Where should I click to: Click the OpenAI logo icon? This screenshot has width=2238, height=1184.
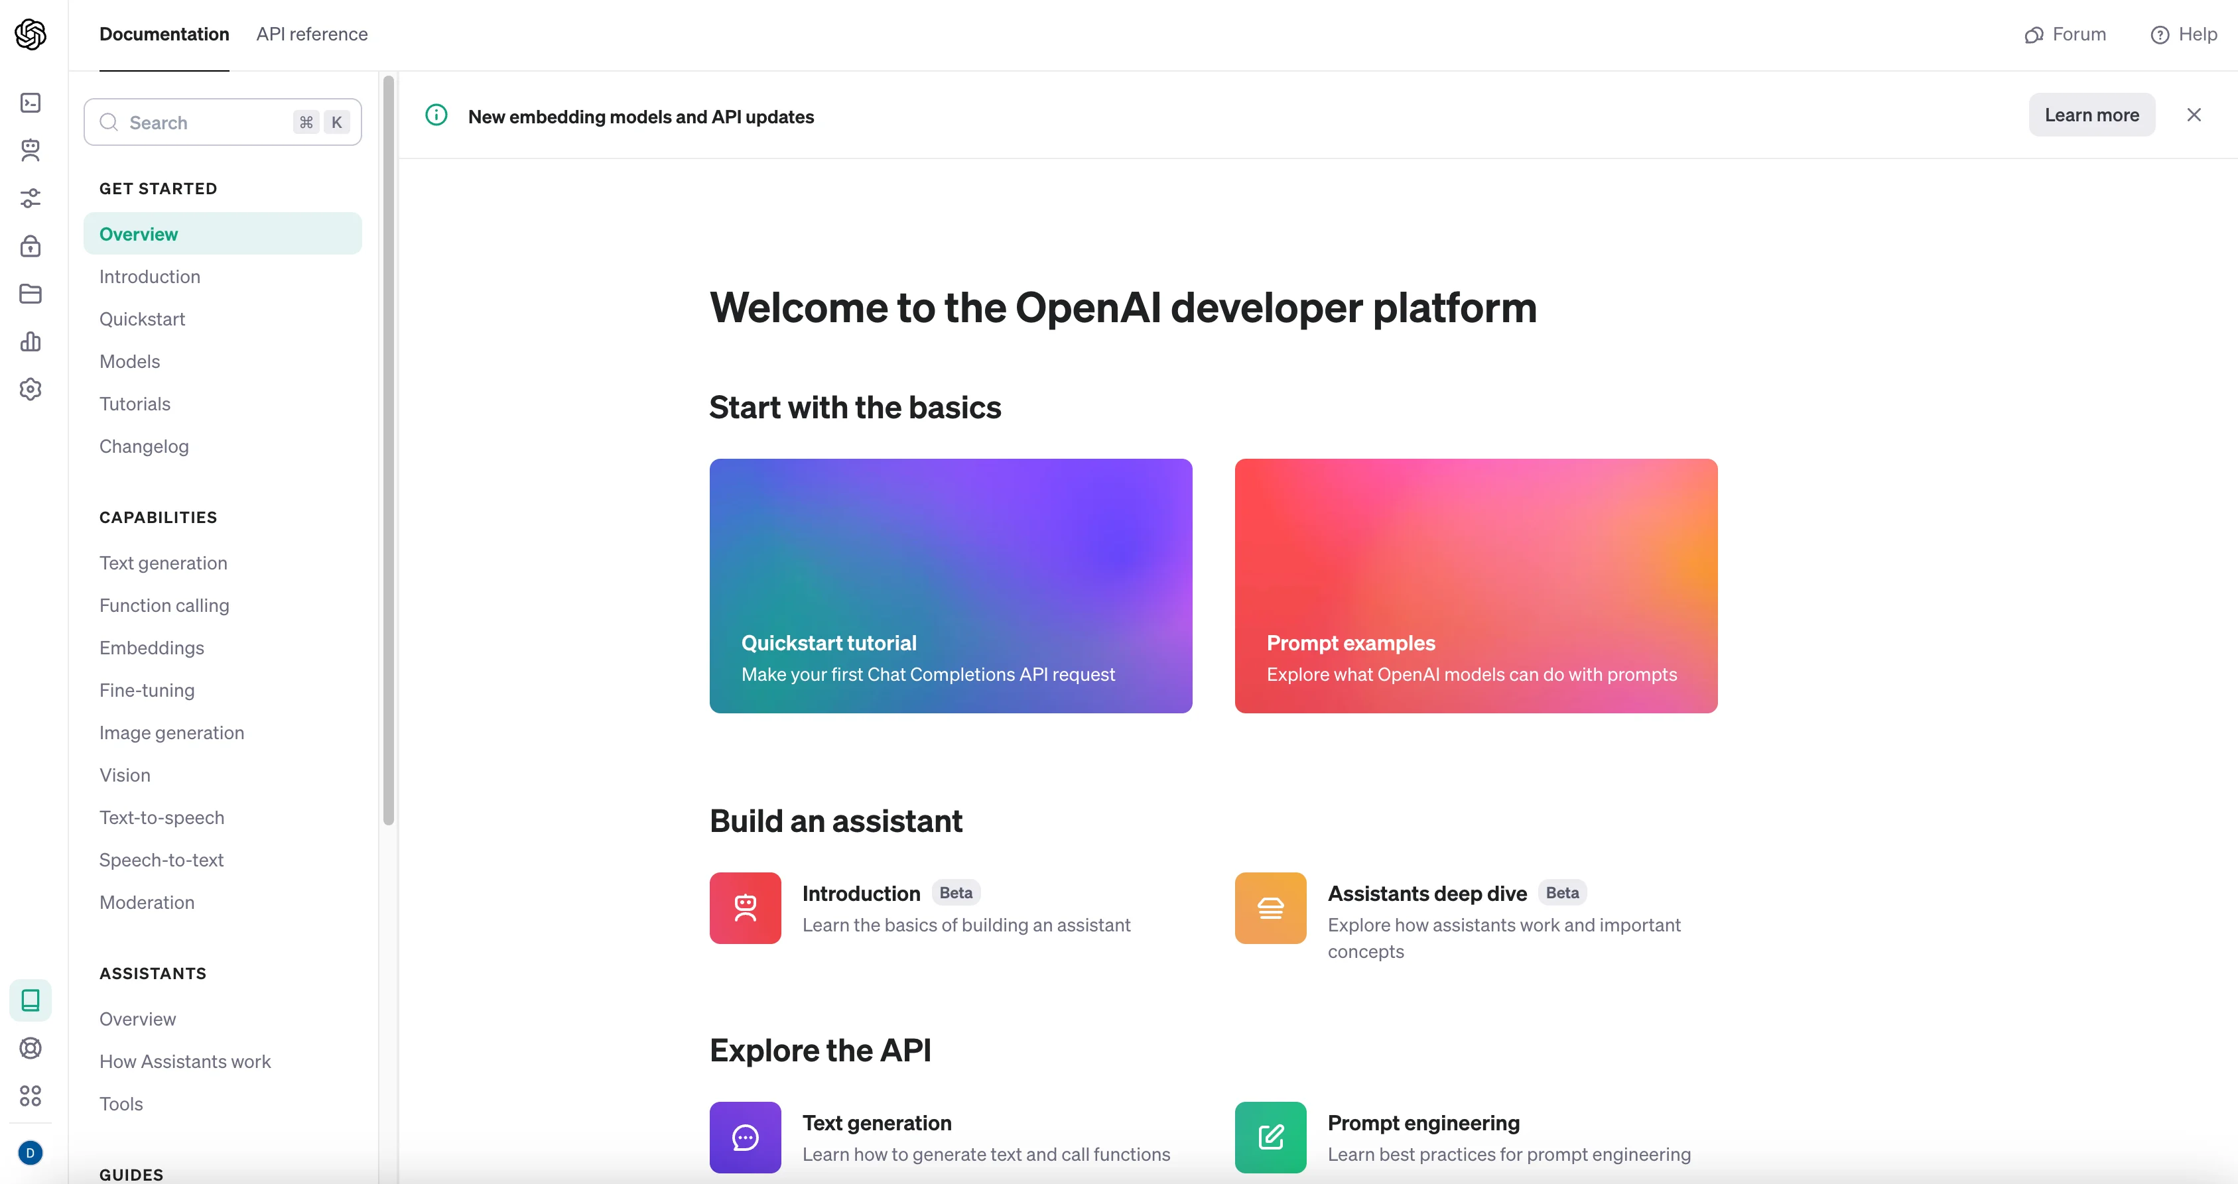31,34
